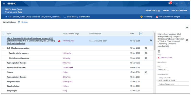191x95 pixels.
Task: Click the 165 cm height value
Action: pos(66,86)
